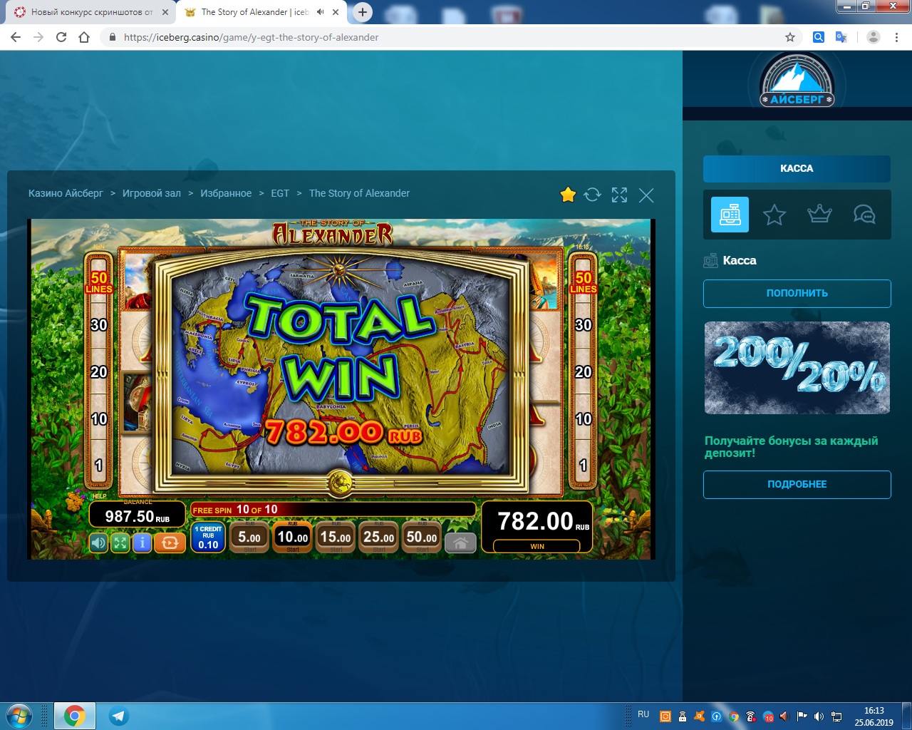Screen dimensions: 912x730
Task: Change the 1 credit 0.10 RUB denomination
Action: pos(208,538)
